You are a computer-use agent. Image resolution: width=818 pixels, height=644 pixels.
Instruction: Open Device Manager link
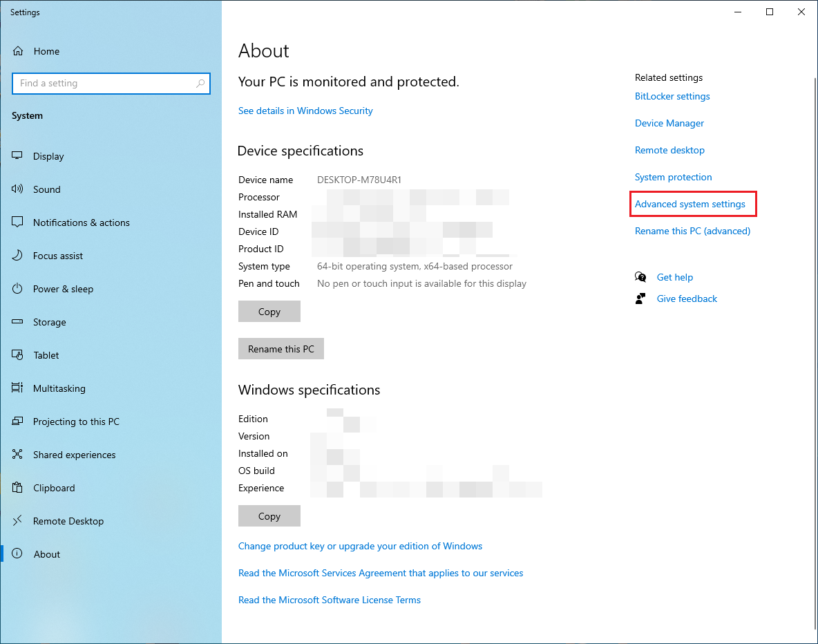pyautogui.click(x=669, y=124)
